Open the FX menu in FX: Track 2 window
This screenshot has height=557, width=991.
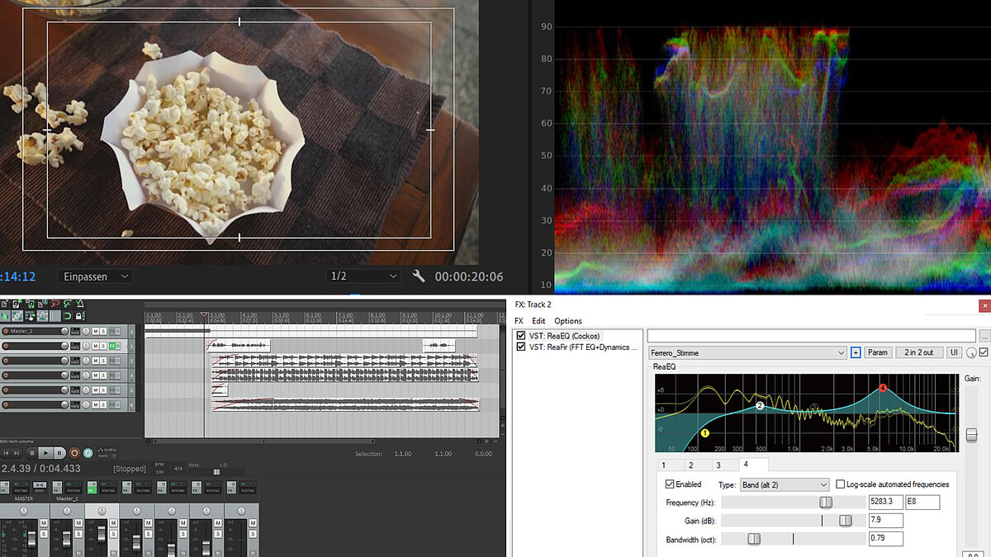519,321
